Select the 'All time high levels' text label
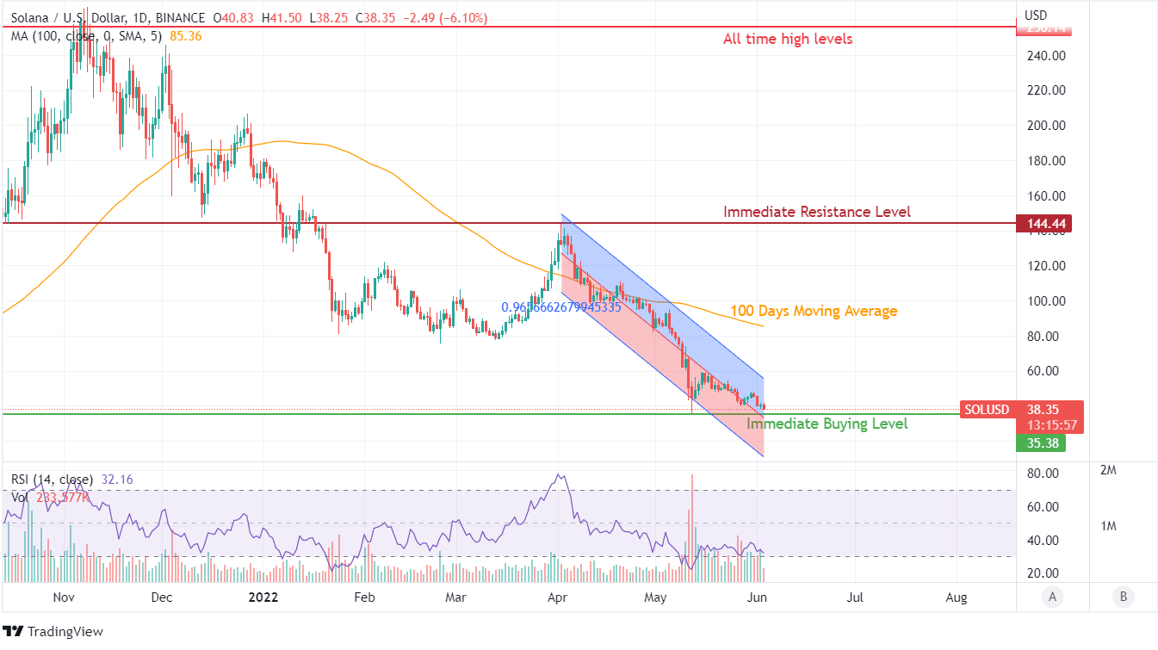This screenshot has height=650, width=1158. [x=788, y=39]
